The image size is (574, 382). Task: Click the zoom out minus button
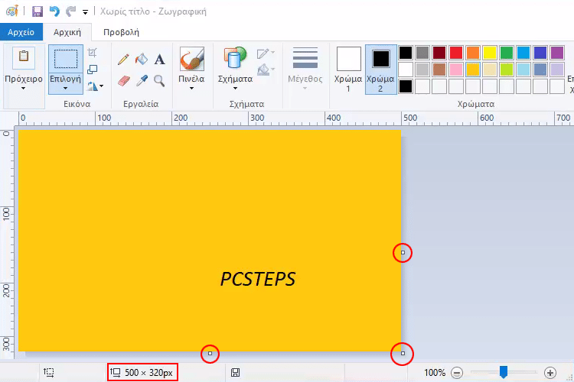tap(457, 373)
